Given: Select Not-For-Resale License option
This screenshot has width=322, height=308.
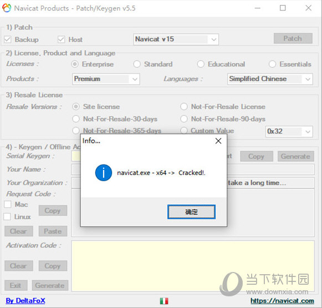Looking at the screenshot, I should [184, 107].
